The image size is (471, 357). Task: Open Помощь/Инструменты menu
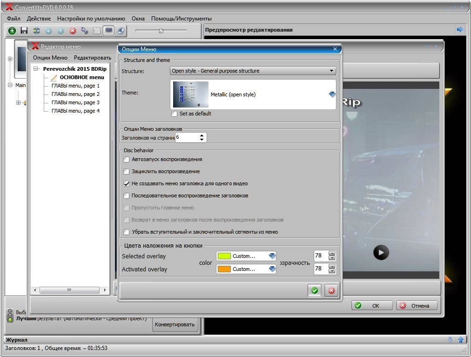point(182,19)
